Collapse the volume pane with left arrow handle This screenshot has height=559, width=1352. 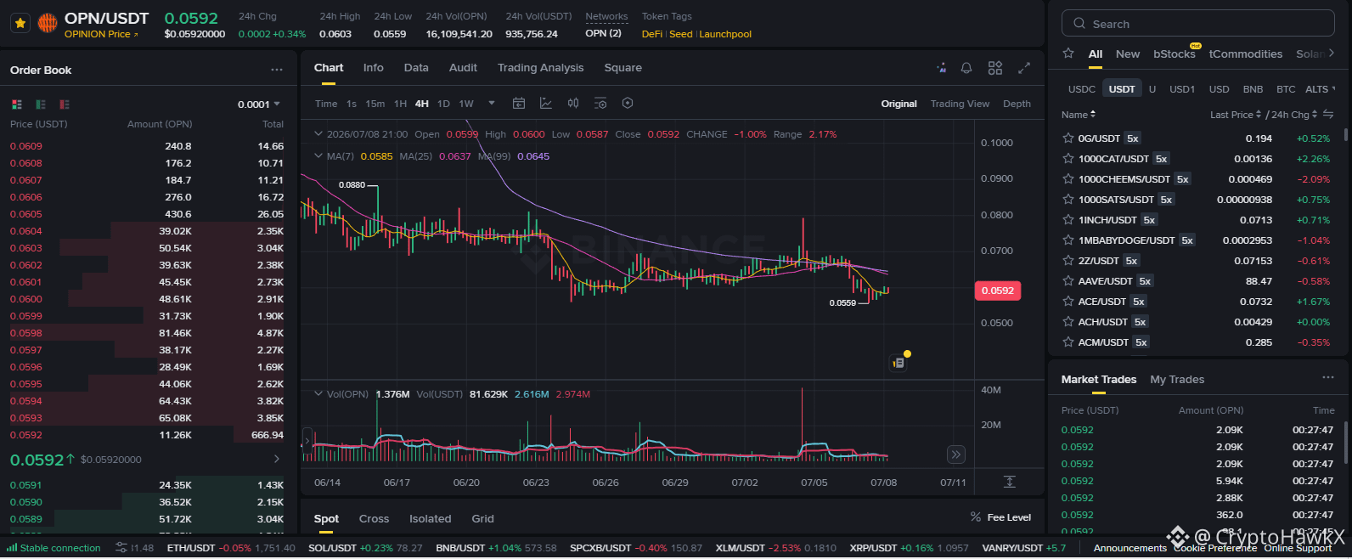(x=307, y=443)
